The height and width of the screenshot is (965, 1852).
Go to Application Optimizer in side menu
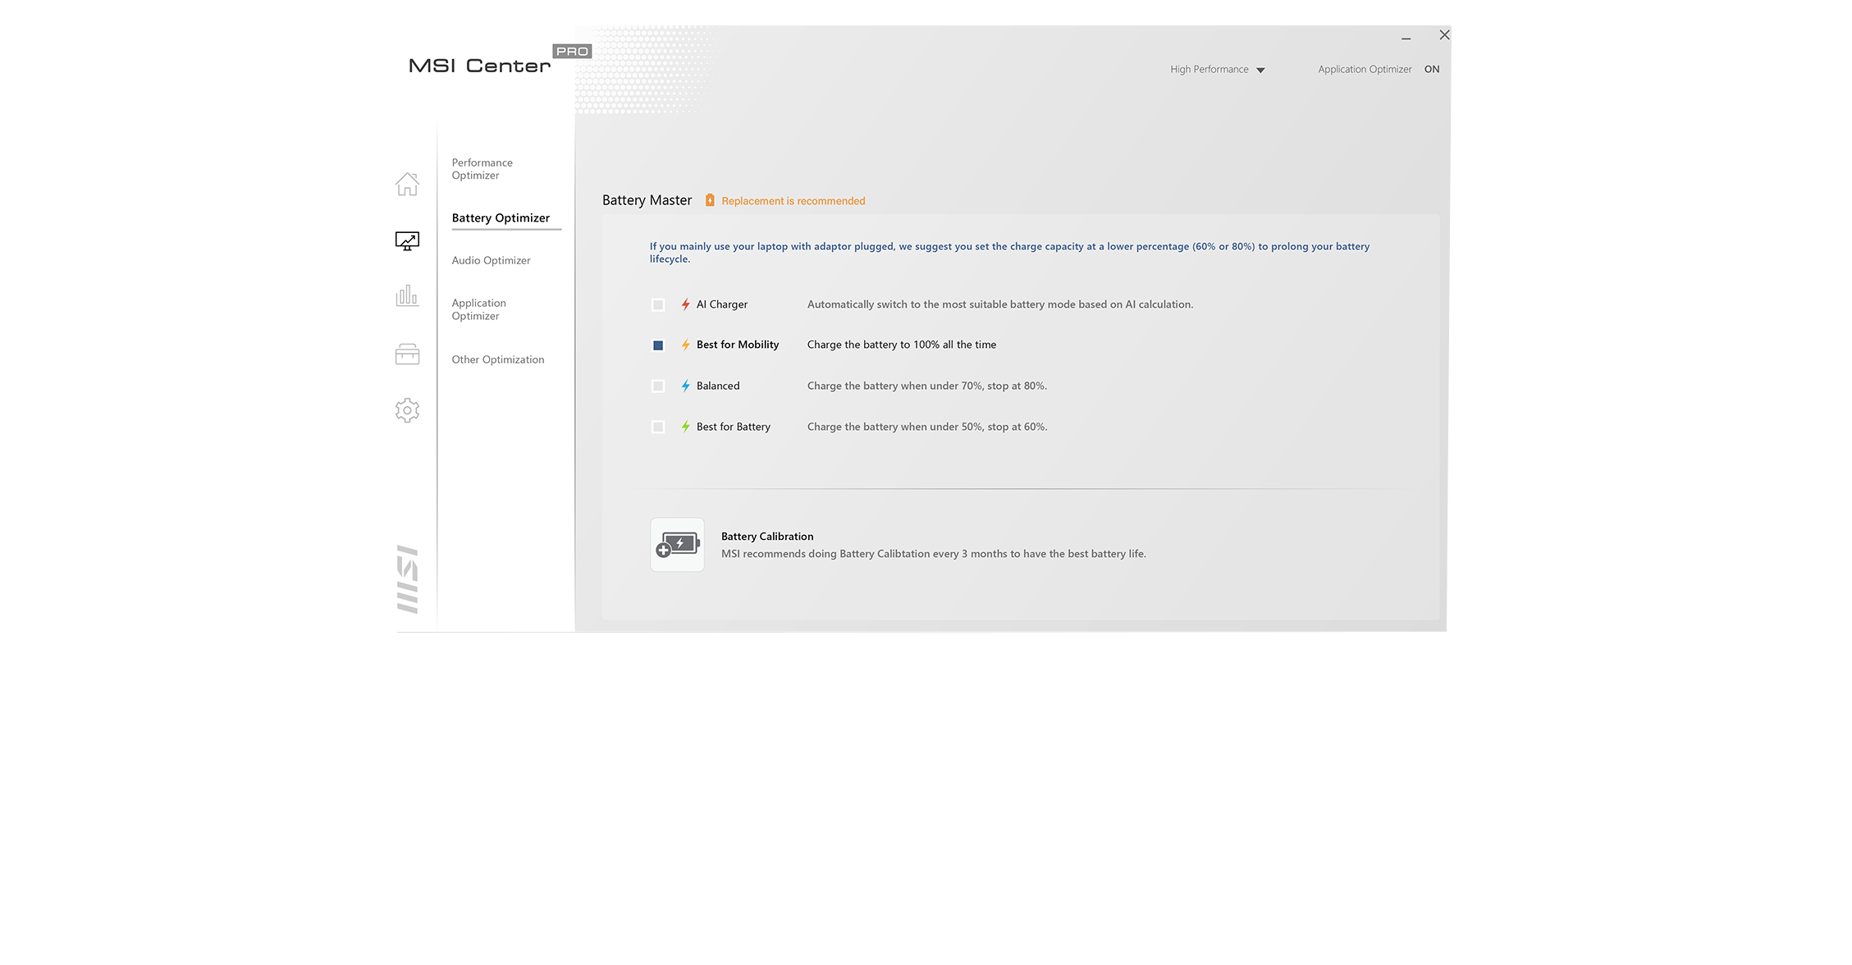478,309
